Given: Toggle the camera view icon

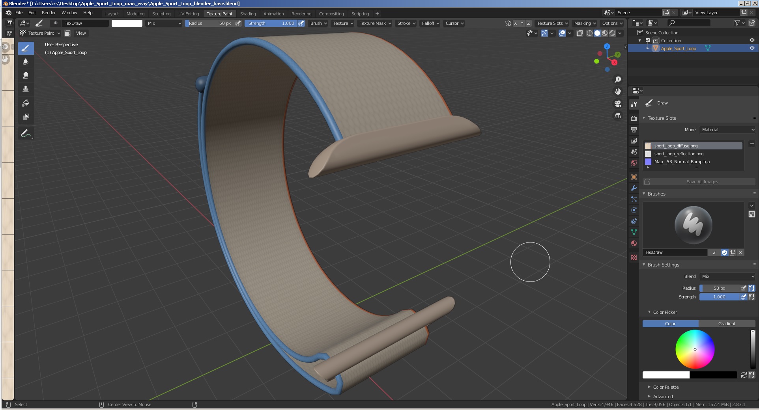Looking at the screenshot, I should click(x=618, y=104).
